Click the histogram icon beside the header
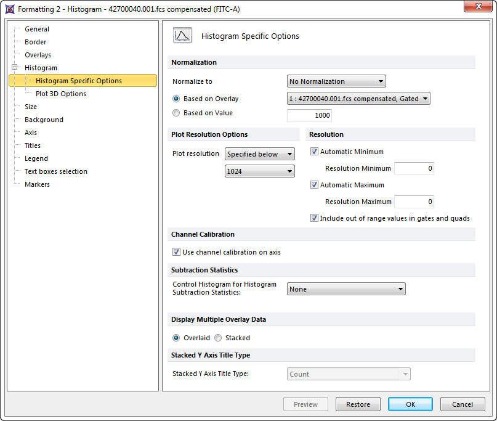 tap(183, 36)
